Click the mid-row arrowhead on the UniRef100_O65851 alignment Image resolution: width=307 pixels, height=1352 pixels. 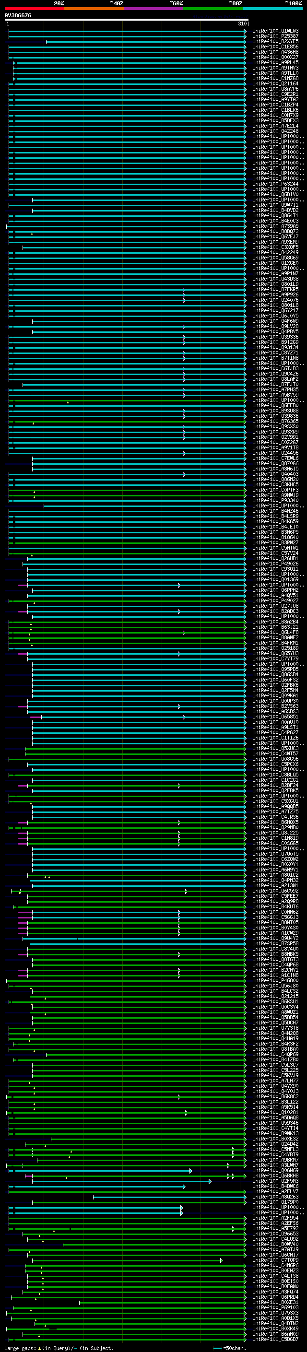coord(184,717)
